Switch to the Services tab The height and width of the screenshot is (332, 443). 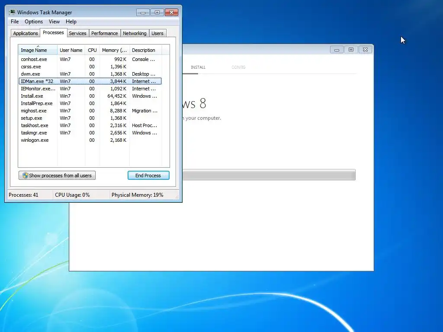77,33
